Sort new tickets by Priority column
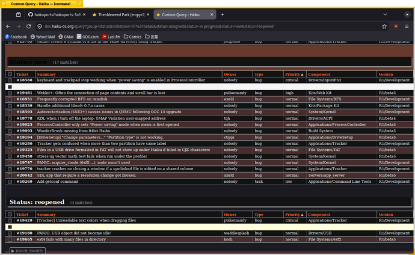Viewport: 415px width, 255px height. 294,75
